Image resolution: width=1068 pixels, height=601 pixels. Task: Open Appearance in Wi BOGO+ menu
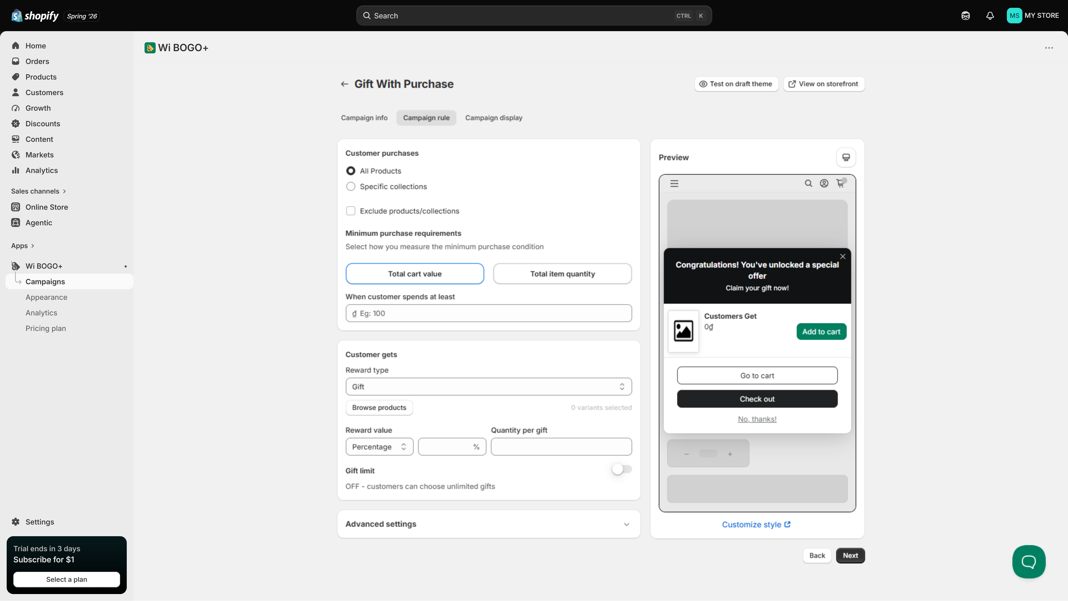pyautogui.click(x=46, y=297)
